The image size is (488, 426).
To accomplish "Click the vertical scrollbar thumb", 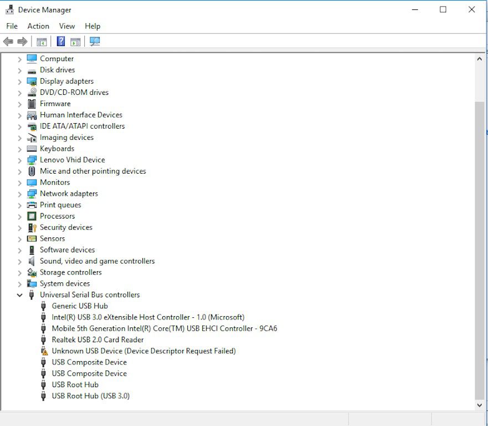I will [479, 250].
